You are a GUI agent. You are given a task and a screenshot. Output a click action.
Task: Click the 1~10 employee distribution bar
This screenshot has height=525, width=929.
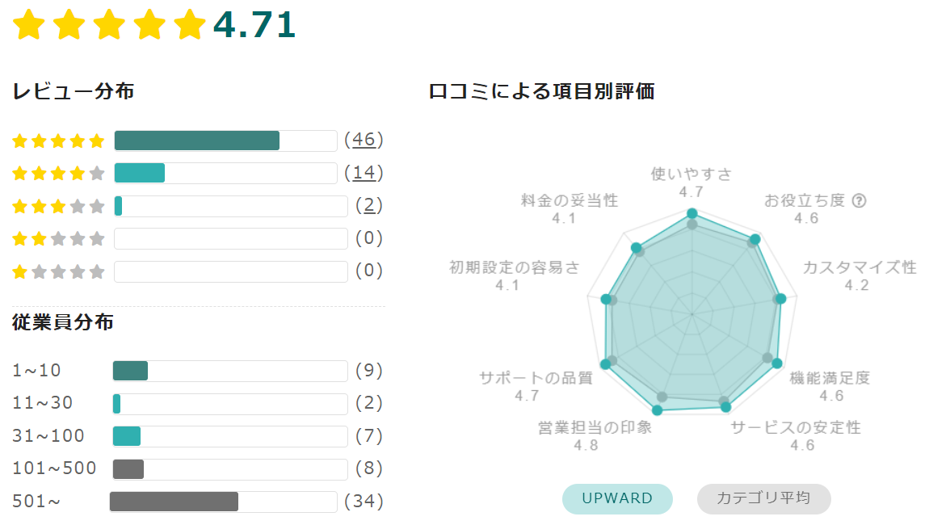point(230,371)
